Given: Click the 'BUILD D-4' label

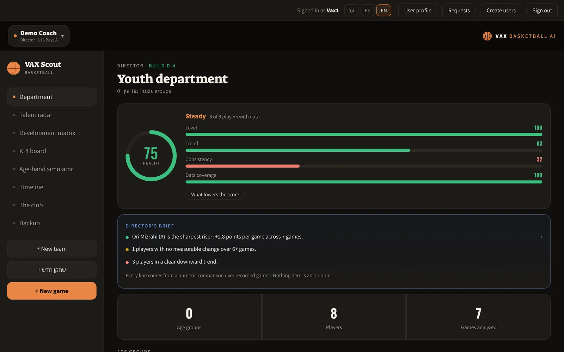Looking at the screenshot, I should [162, 66].
